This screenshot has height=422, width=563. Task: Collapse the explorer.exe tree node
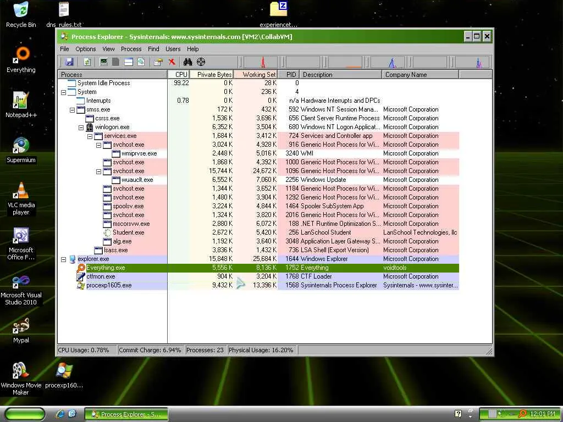pos(64,259)
